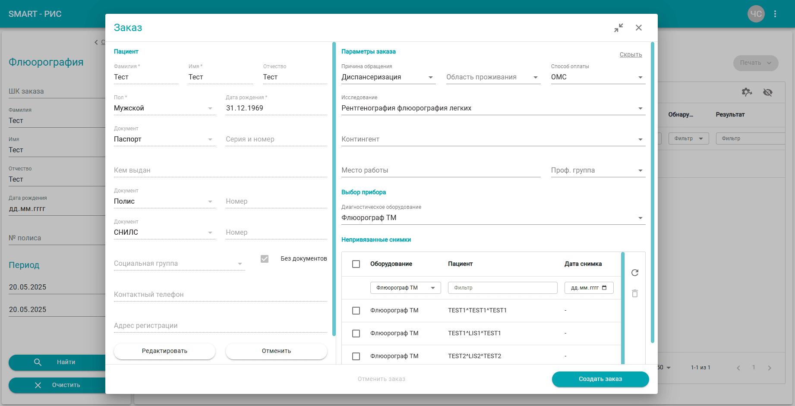
Task: Open the three-dot menu in the header
Action: (x=775, y=14)
